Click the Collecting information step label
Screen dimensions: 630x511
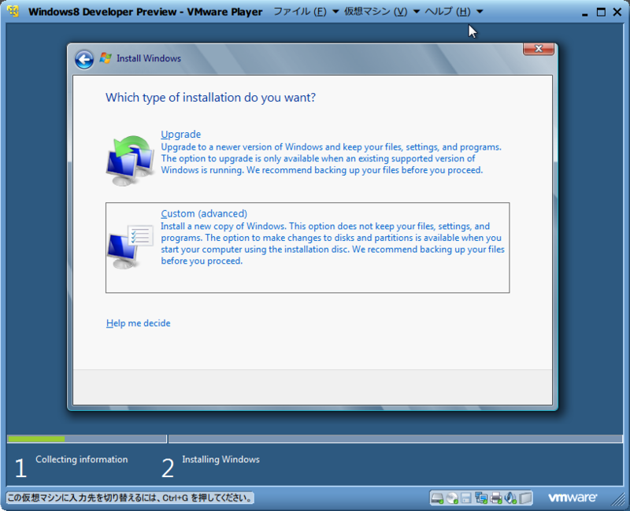(x=82, y=459)
